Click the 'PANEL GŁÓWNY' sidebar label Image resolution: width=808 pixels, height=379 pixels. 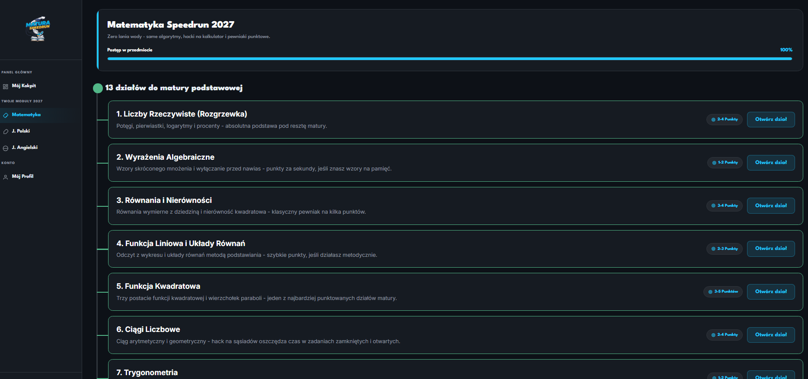point(17,73)
